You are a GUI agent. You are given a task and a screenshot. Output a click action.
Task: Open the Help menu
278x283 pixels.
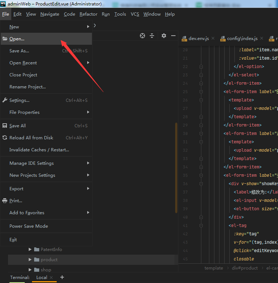(x=170, y=14)
